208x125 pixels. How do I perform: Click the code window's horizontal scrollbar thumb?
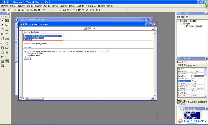[x=36, y=98]
